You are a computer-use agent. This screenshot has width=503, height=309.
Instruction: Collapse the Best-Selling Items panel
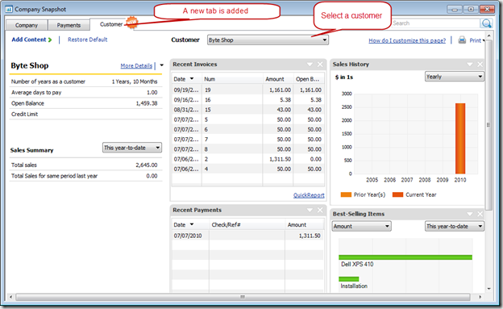pos(470,214)
